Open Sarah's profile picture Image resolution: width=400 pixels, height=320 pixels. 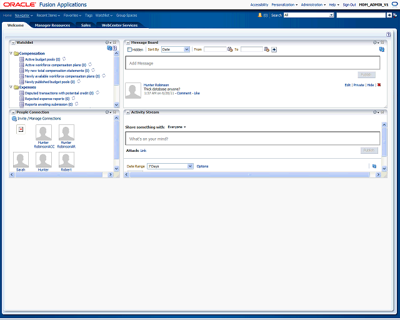point(21,160)
